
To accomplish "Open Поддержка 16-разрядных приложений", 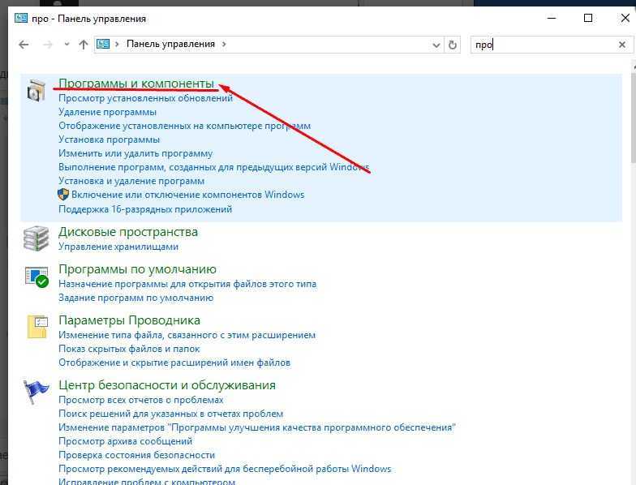I will pyautogui.click(x=145, y=209).
